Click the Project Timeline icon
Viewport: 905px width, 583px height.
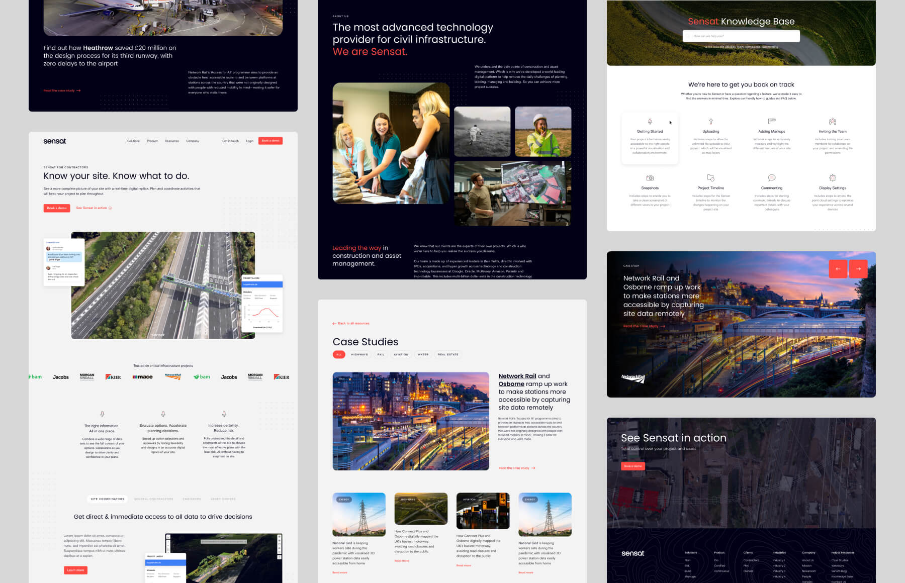pos(710,178)
